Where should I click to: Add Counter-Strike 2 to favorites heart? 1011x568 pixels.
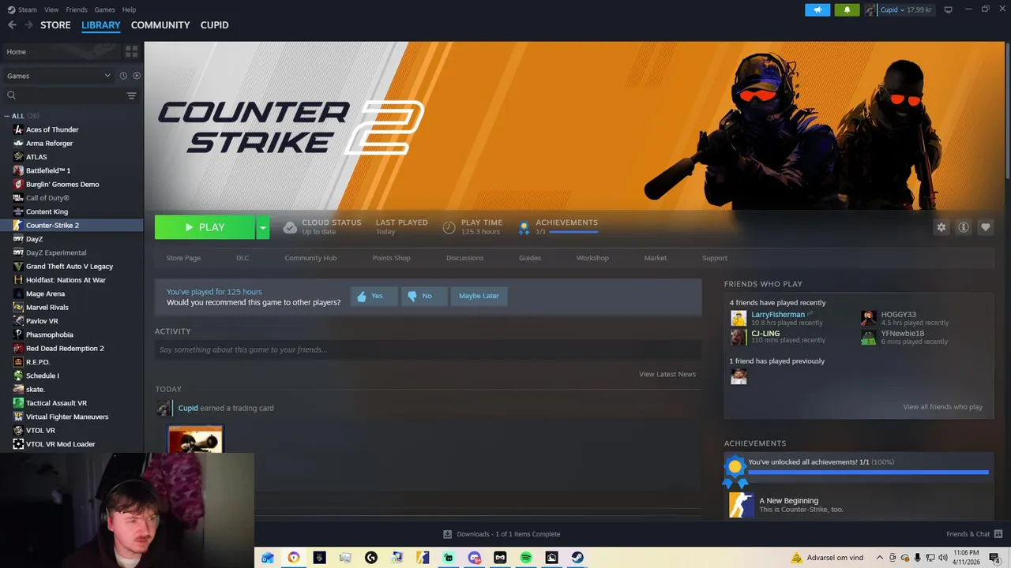[x=985, y=227]
